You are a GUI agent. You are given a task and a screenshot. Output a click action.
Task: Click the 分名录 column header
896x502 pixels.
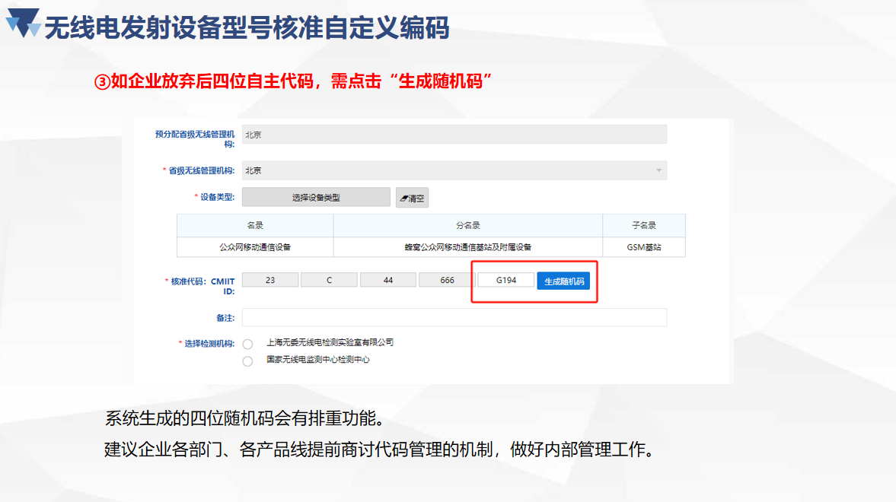[467, 226]
